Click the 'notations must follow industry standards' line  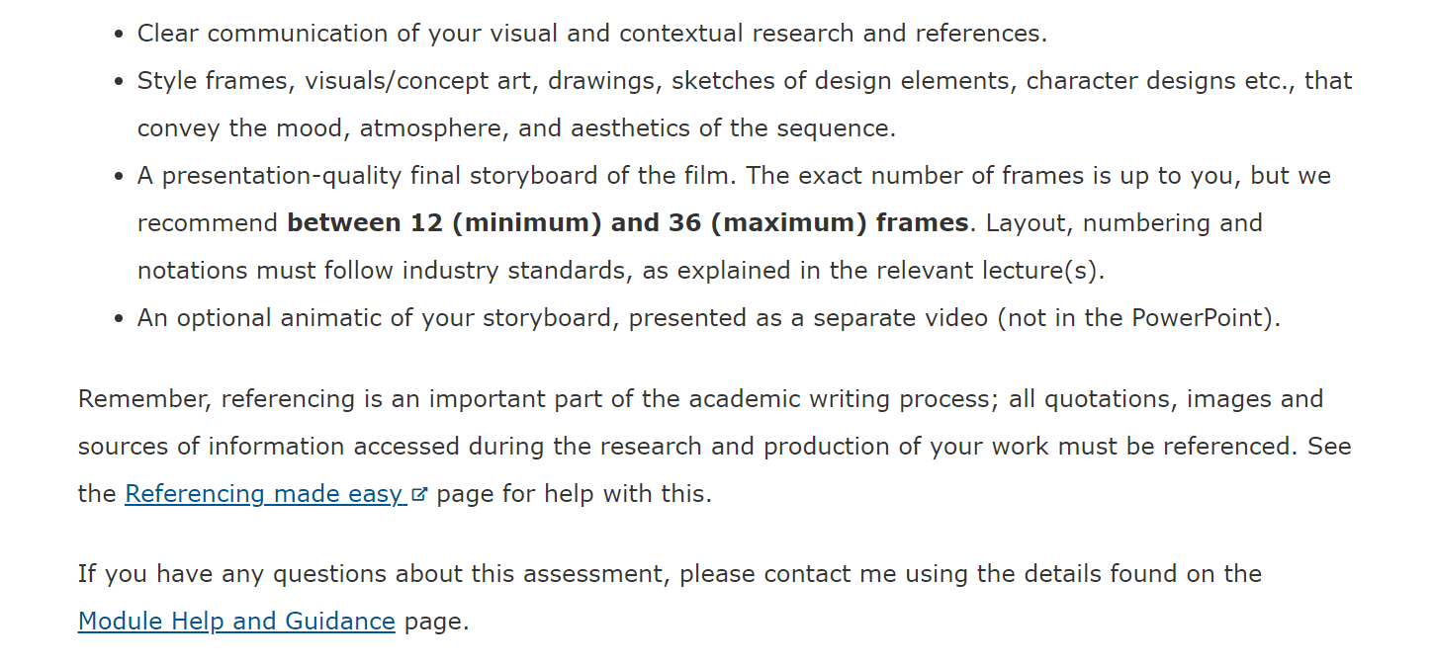point(621,271)
